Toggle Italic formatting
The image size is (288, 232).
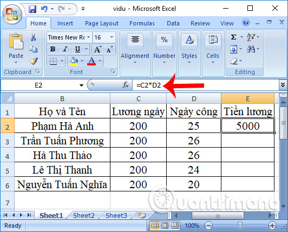(65, 49)
